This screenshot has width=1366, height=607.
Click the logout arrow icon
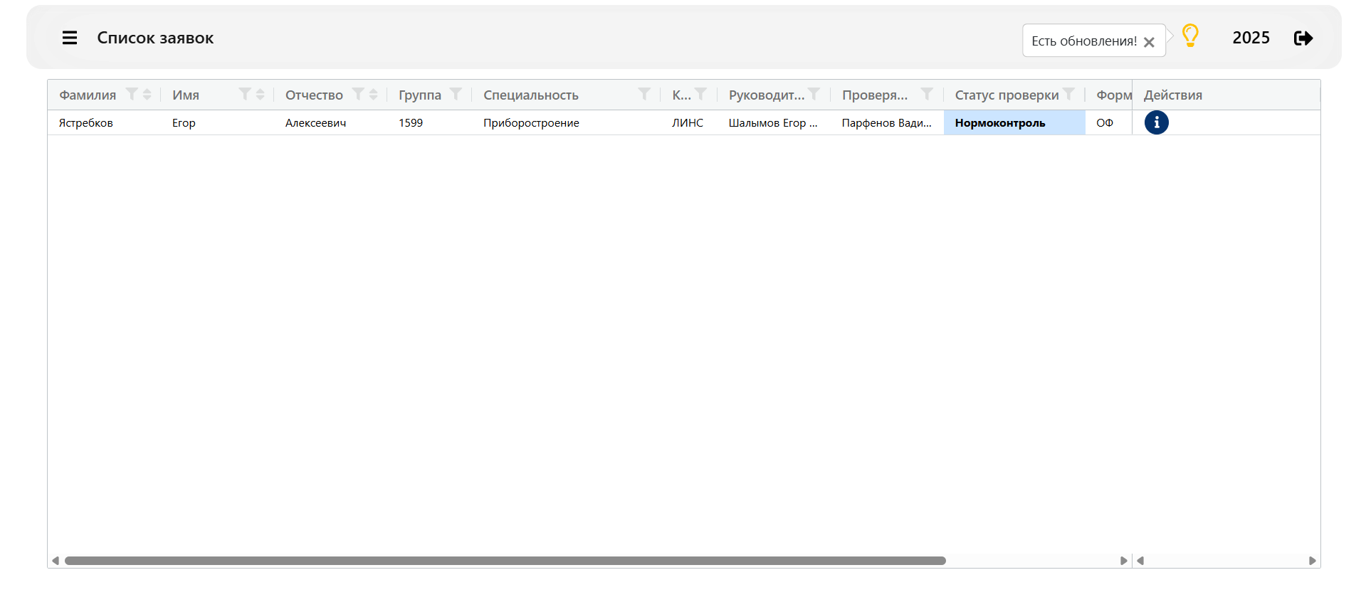click(1303, 38)
